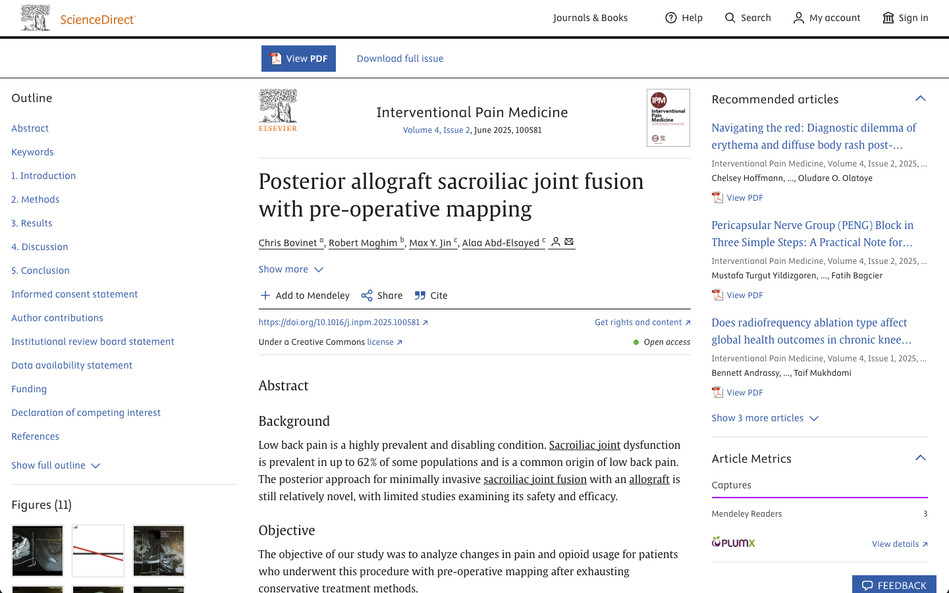
Task: Open My account person icon
Action: coord(798,18)
